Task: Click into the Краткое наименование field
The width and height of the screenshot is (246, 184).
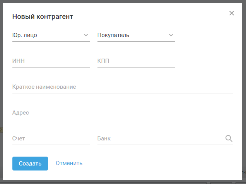Action: (x=122, y=87)
